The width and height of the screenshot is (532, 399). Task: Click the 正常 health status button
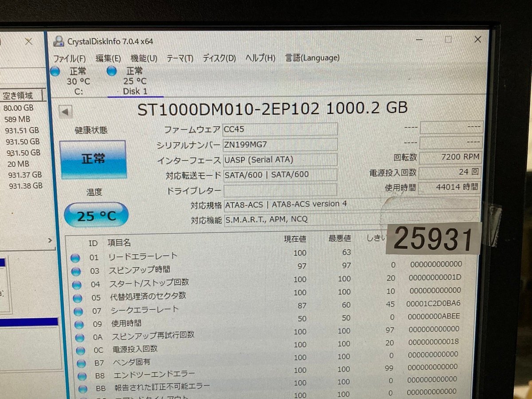(93, 159)
